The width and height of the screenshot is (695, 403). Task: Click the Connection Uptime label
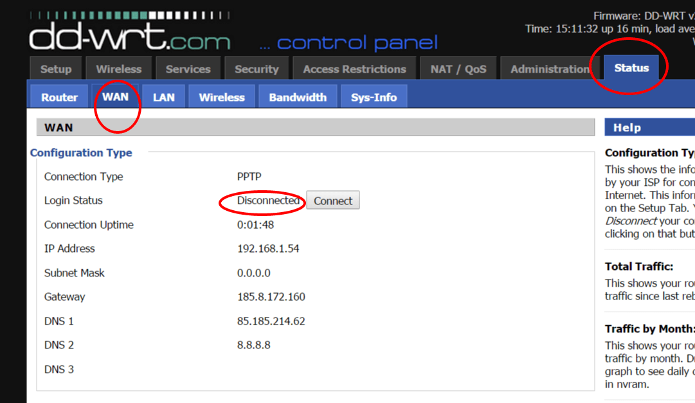89,225
